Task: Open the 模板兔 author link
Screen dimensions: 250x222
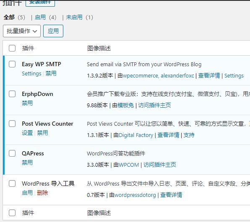Action: (x=126, y=105)
